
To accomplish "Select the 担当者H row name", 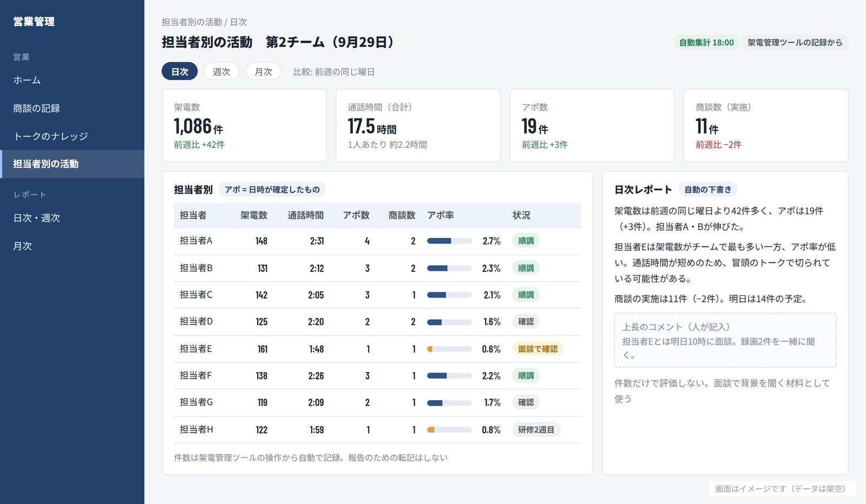I will 196,429.
